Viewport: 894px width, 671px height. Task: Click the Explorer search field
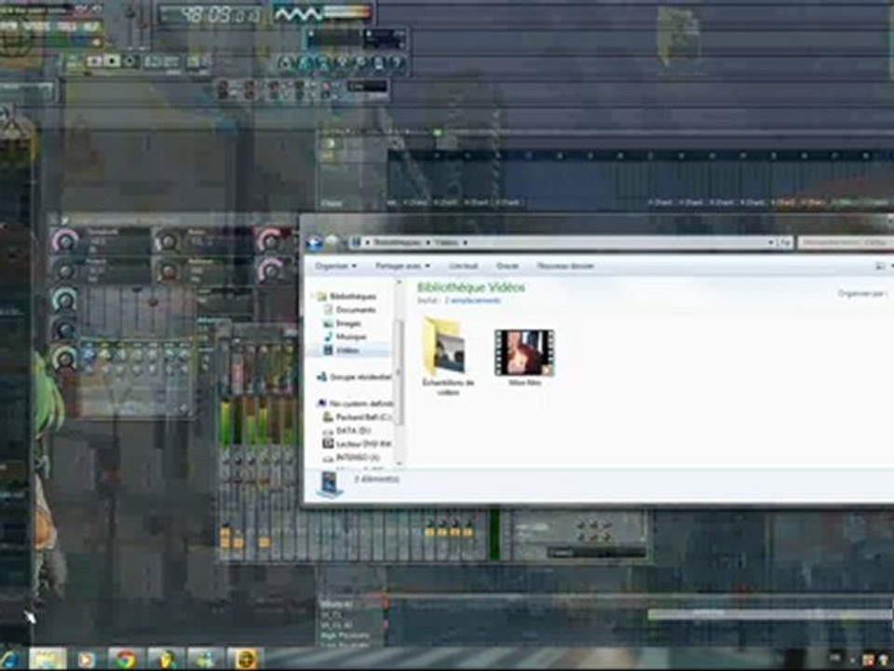coord(845,242)
